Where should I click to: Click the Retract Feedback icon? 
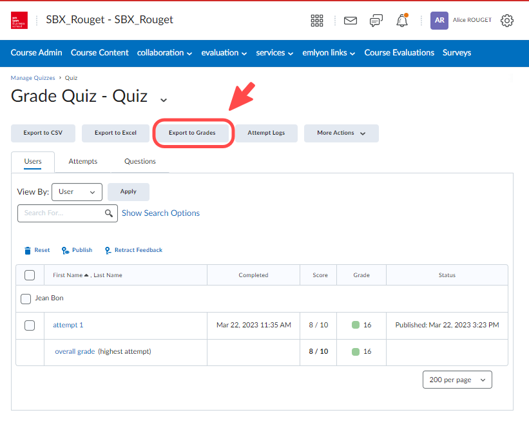click(108, 251)
